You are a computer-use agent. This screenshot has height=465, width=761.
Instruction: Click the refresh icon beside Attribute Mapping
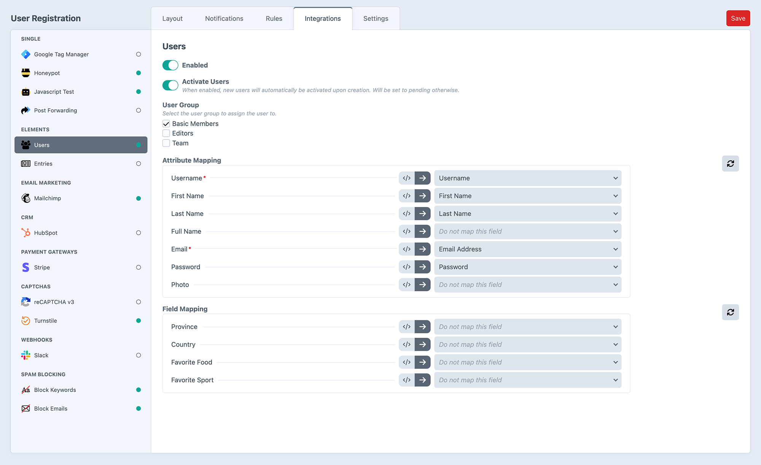click(x=730, y=163)
